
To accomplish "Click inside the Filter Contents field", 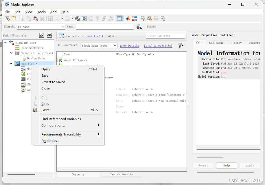I will click(165, 36).
